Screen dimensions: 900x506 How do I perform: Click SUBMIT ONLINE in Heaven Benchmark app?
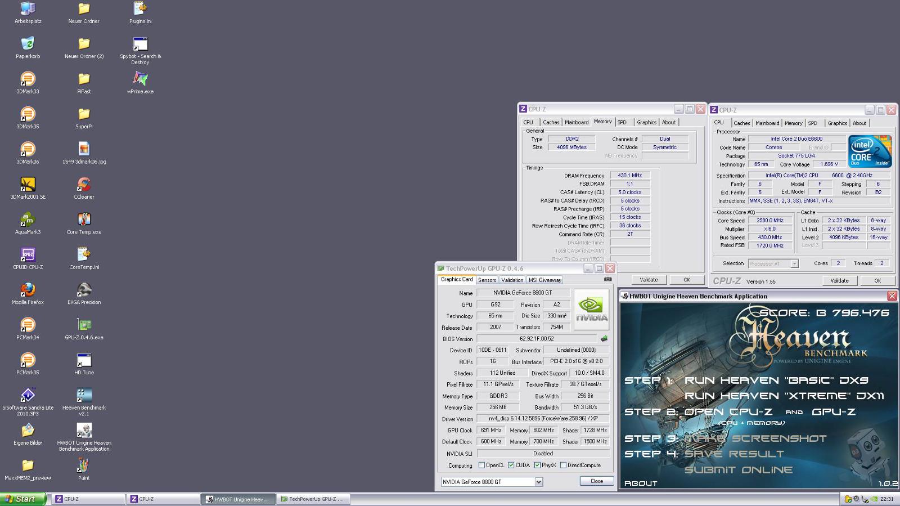(738, 469)
